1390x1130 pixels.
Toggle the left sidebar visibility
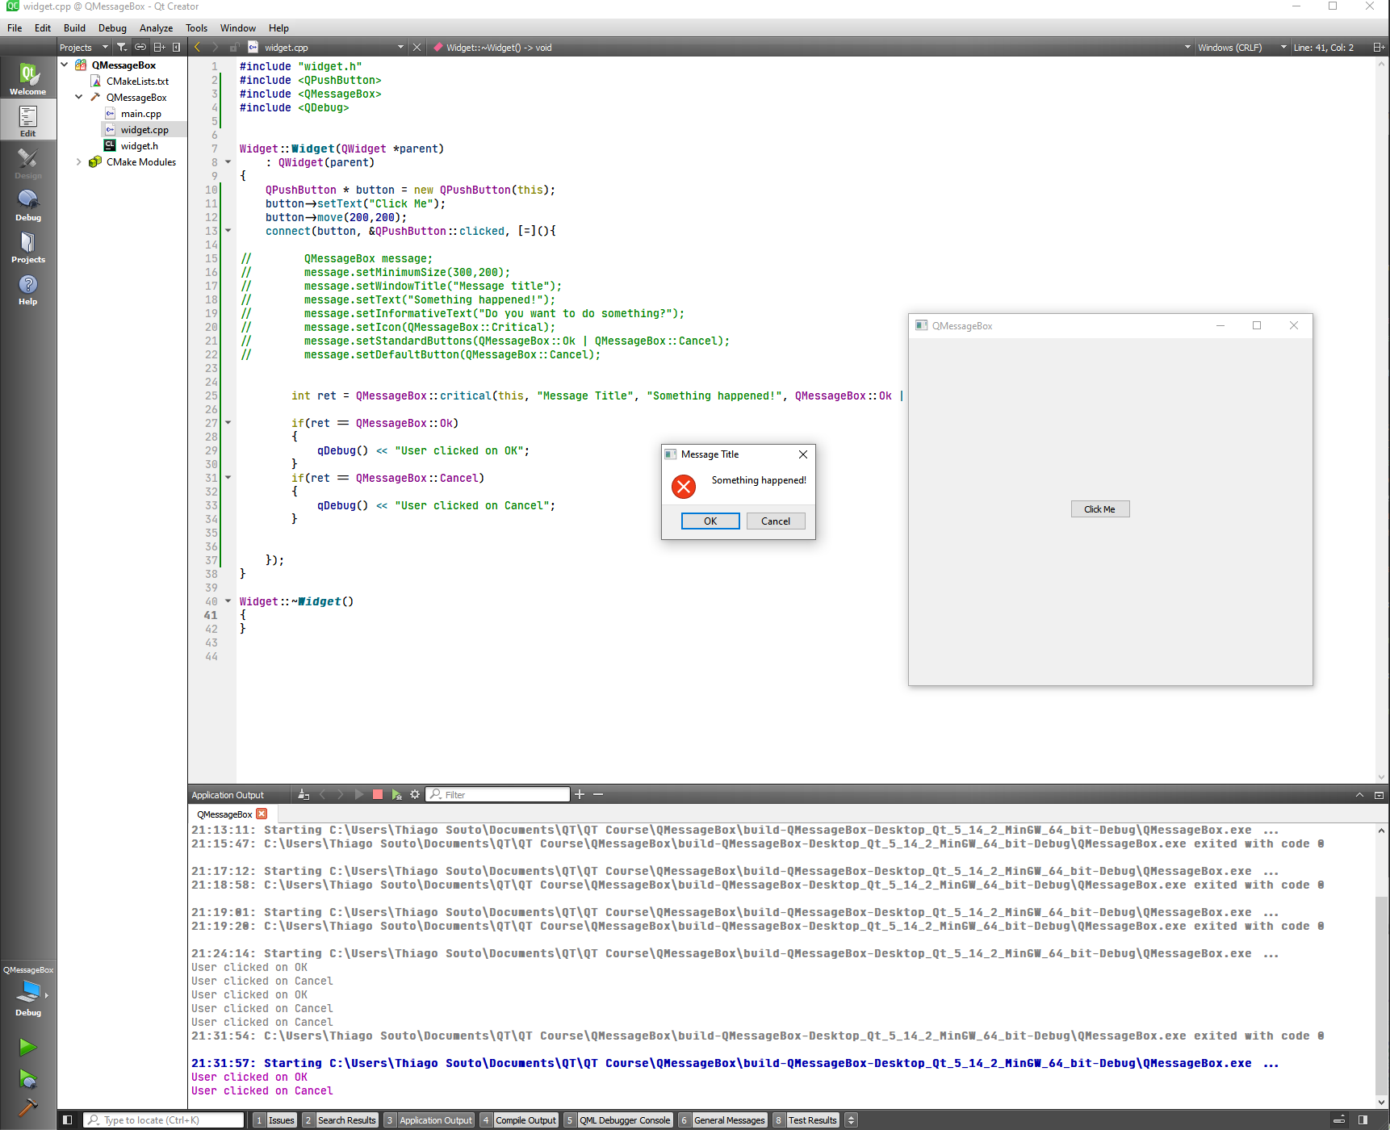coord(68,1120)
